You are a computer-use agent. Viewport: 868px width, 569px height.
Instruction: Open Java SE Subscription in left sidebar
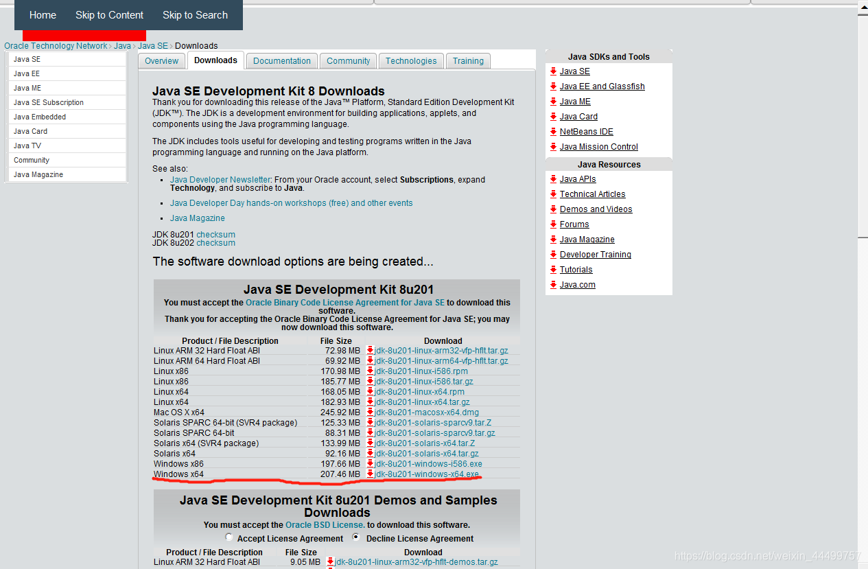coord(67,102)
